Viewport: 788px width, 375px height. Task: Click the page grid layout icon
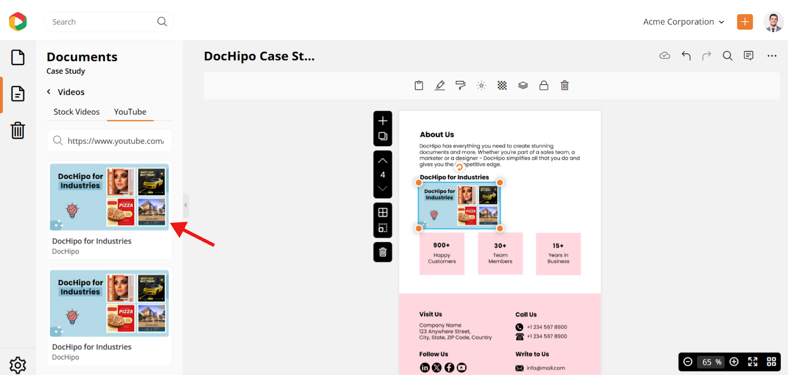tap(383, 212)
